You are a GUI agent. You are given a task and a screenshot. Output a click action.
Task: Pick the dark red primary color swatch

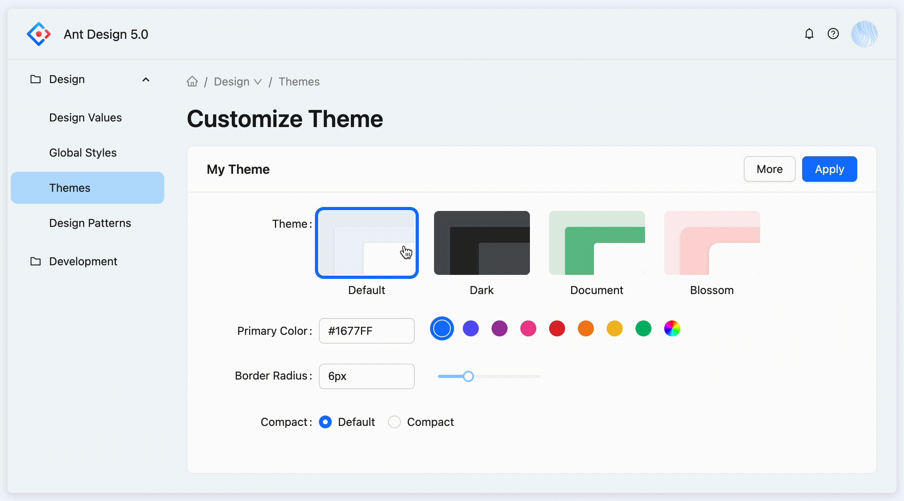[x=557, y=328]
